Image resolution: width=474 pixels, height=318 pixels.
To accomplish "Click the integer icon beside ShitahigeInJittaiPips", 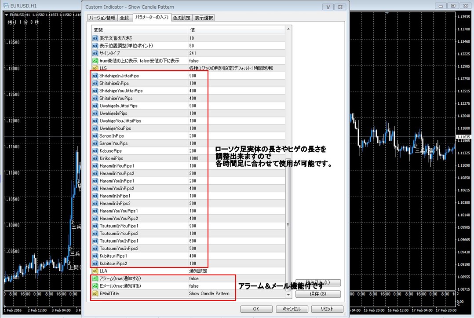I will pos(95,76).
